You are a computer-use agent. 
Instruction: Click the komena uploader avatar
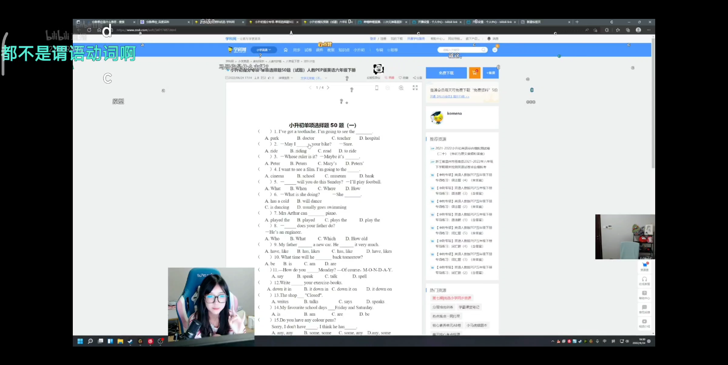pyautogui.click(x=437, y=117)
